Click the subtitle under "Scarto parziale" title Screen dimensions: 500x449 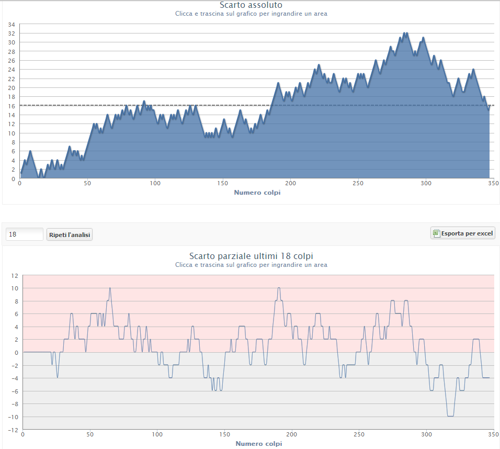tap(251, 265)
